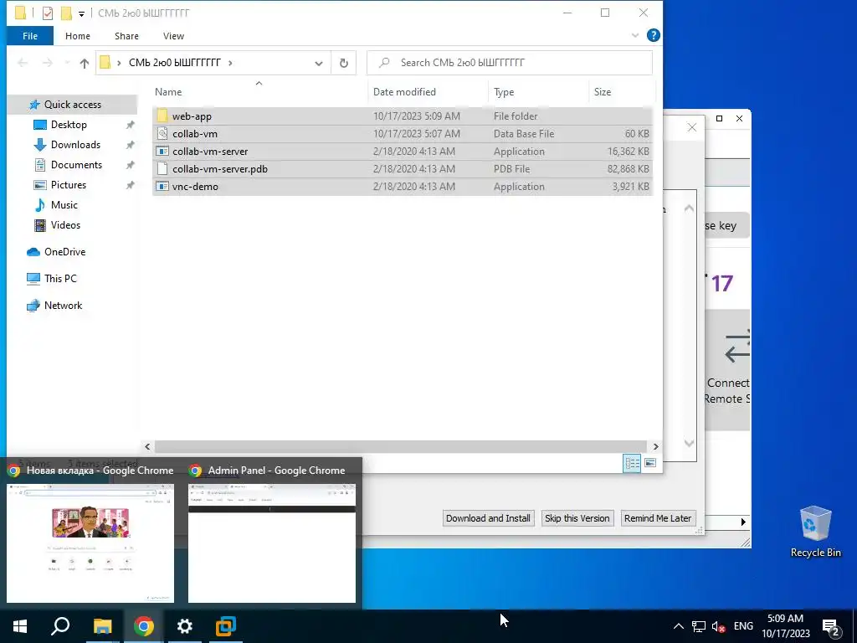Click the web-app folder icon

[x=162, y=116]
